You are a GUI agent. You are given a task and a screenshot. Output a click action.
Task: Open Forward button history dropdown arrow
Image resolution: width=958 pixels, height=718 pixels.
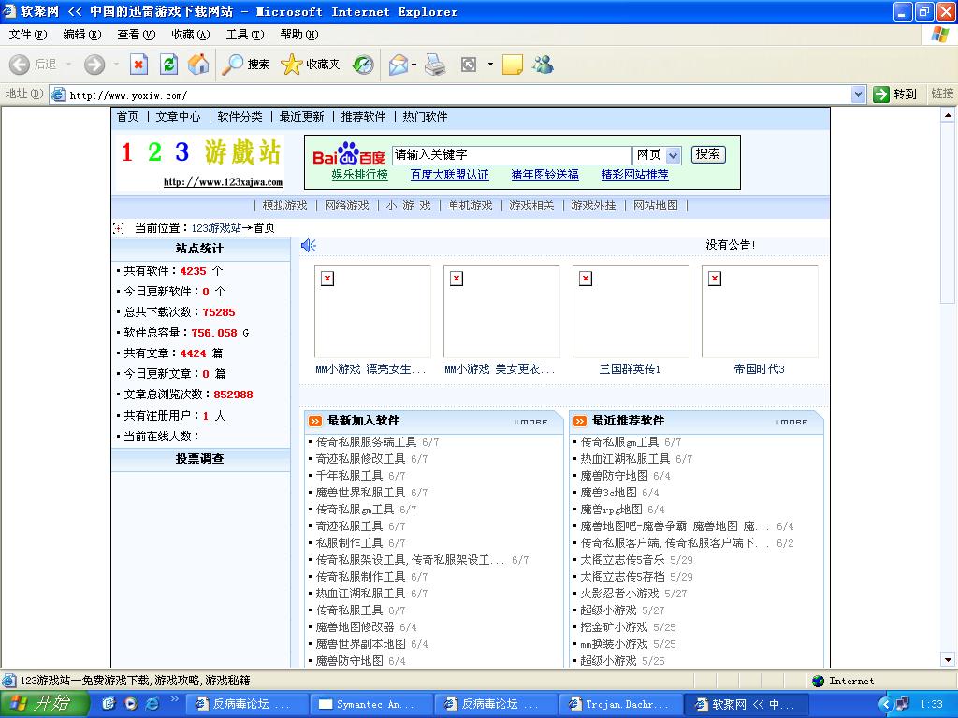pos(116,65)
